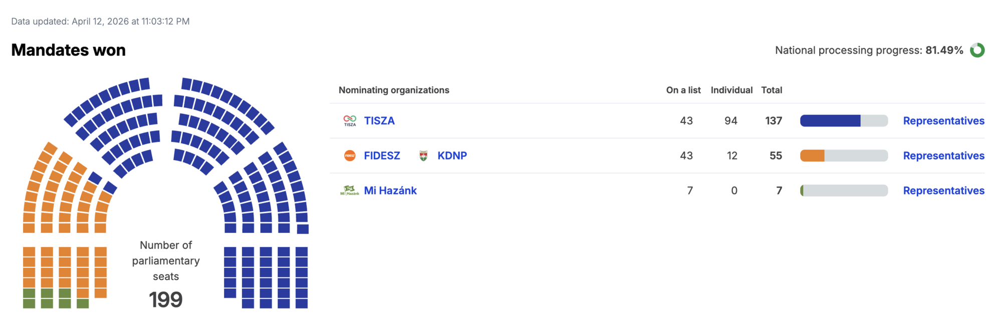1002x335 pixels.
Task: Click the green processing progress ring icon
Action: [x=977, y=50]
